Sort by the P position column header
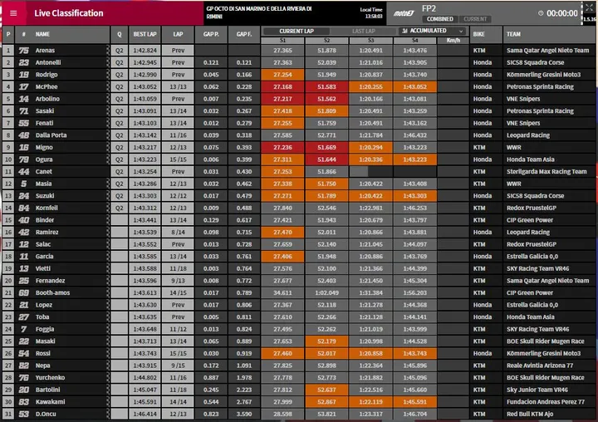The image size is (598, 422). click(8, 34)
